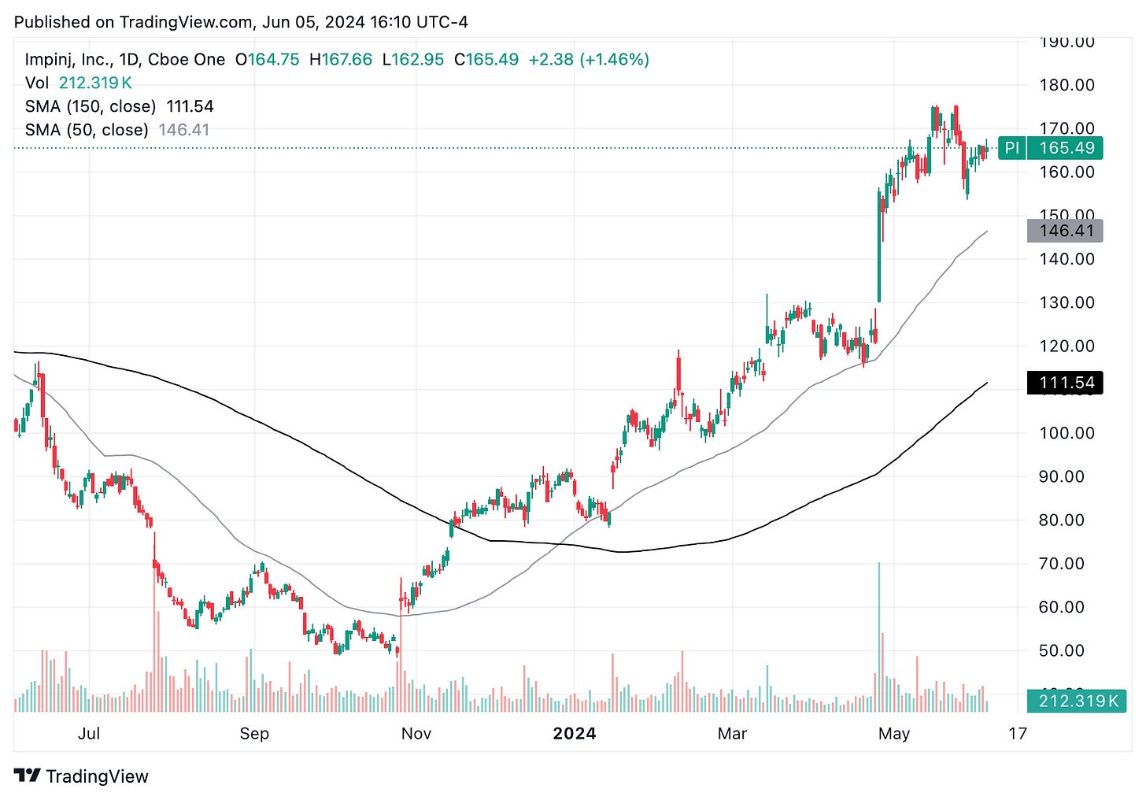Click the black 111.54 SMA 150 label
The image size is (1146, 800).
pos(1066,383)
